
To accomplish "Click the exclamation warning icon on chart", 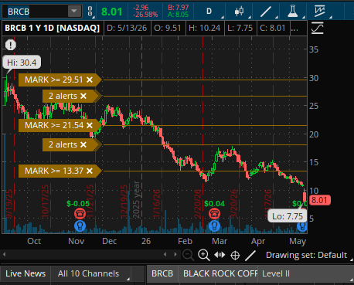I will point(11,45).
